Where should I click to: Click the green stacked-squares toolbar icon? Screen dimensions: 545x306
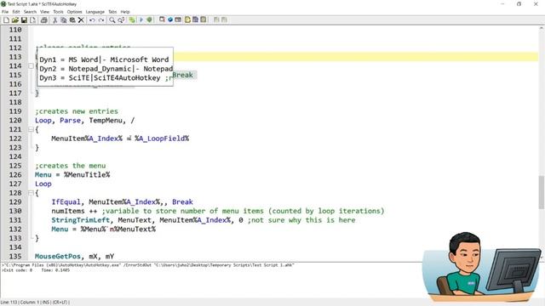(132, 20)
